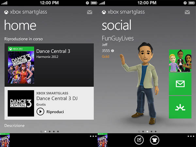
Task: Tap search page indicator on home screen
Action: [41, 132]
